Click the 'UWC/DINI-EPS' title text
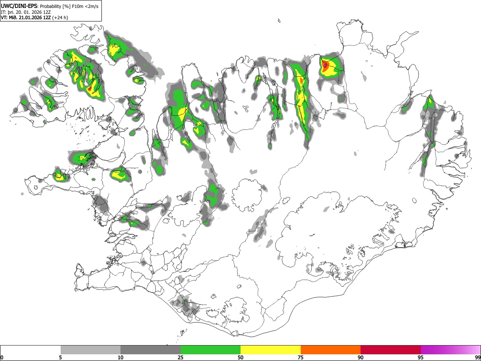This screenshot has height=361, width=481. point(19,6)
